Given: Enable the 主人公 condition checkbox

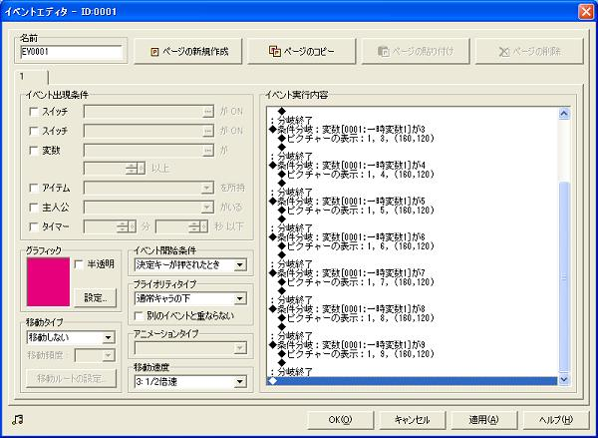Looking at the screenshot, I should 34,207.
